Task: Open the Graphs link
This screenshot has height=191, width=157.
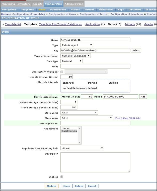Action: [x=149, y=24]
